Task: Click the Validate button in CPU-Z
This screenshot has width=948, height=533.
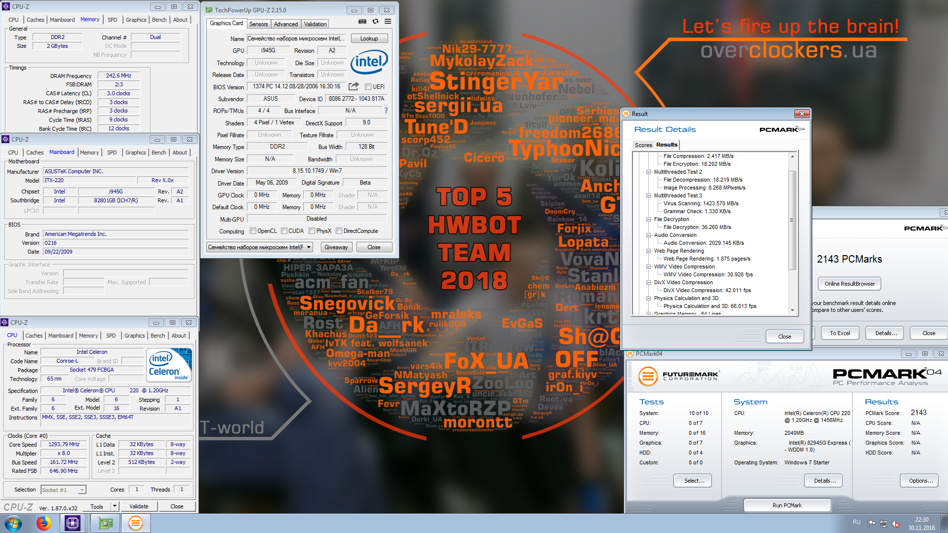Action: coord(139,506)
